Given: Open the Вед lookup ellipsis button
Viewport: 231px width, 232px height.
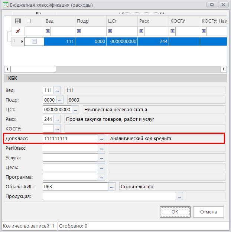Looking at the screenshot, I should pos(57,90).
